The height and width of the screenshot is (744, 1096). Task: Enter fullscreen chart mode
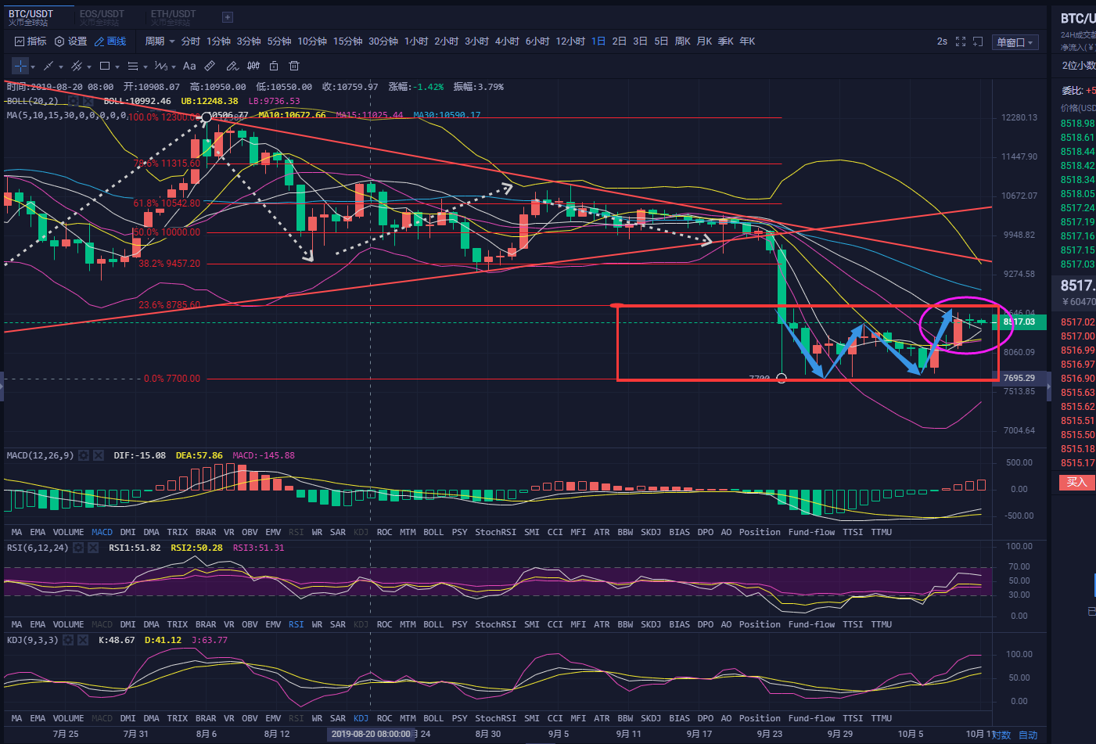tap(961, 41)
